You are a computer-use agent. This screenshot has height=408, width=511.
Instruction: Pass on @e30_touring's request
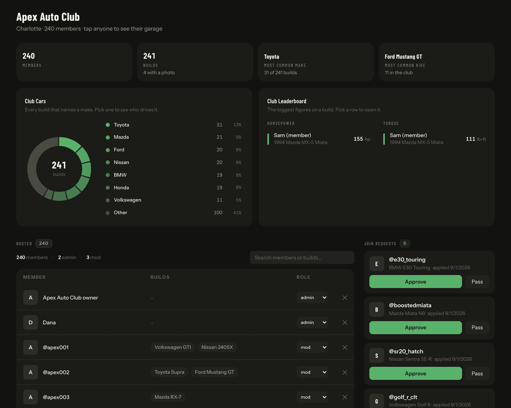[477, 281]
